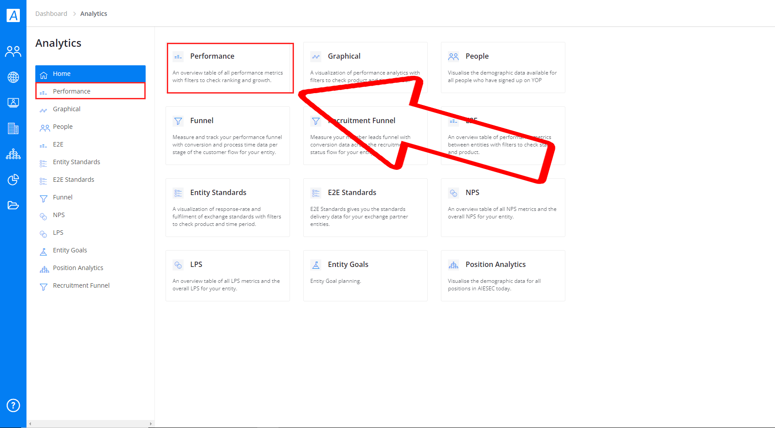The image size is (775, 428).
Task: Open the Dashboard breadcrumb link
Action: pos(51,13)
